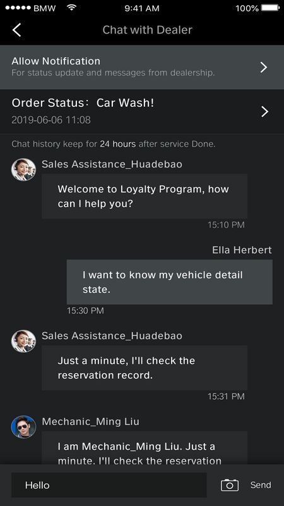Tap Sales Assistance avatar beside welcome message
The height and width of the screenshot is (506, 284).
[23, 170]
